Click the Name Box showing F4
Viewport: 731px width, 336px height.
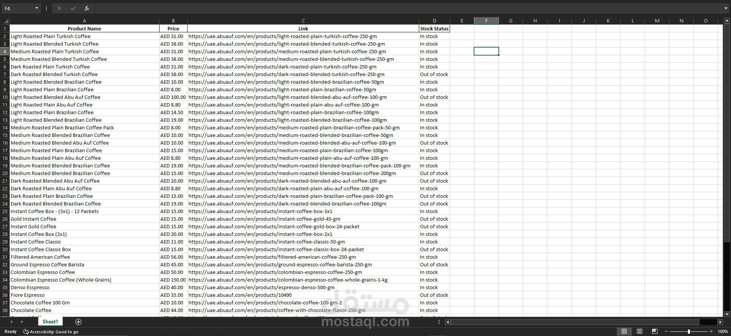(x=18, y=8)
